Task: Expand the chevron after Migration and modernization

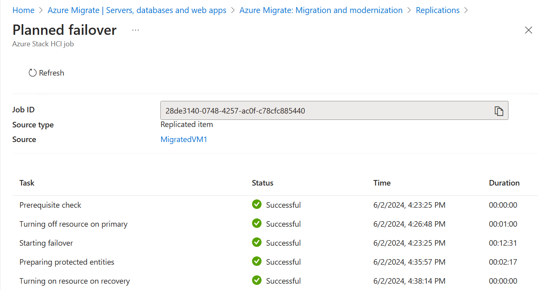Action: coord(409,10)
